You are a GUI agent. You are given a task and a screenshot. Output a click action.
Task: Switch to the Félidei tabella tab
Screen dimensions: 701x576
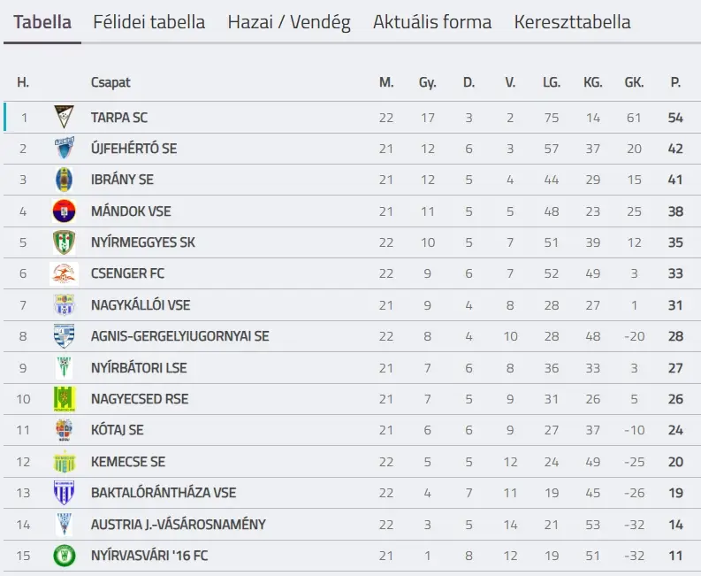149,21
